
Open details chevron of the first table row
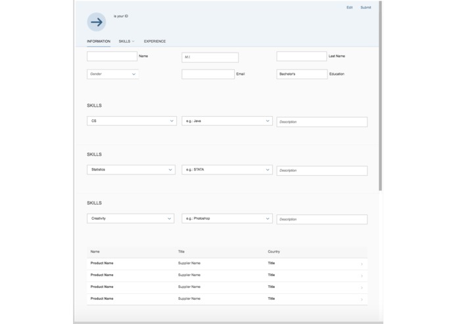[362, 264]
